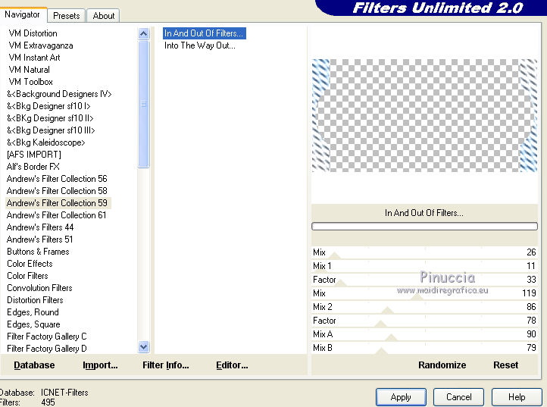Select &<Bkg Designer sf10 III> category
Screen dimensions: 547x407
coord(51,130)
